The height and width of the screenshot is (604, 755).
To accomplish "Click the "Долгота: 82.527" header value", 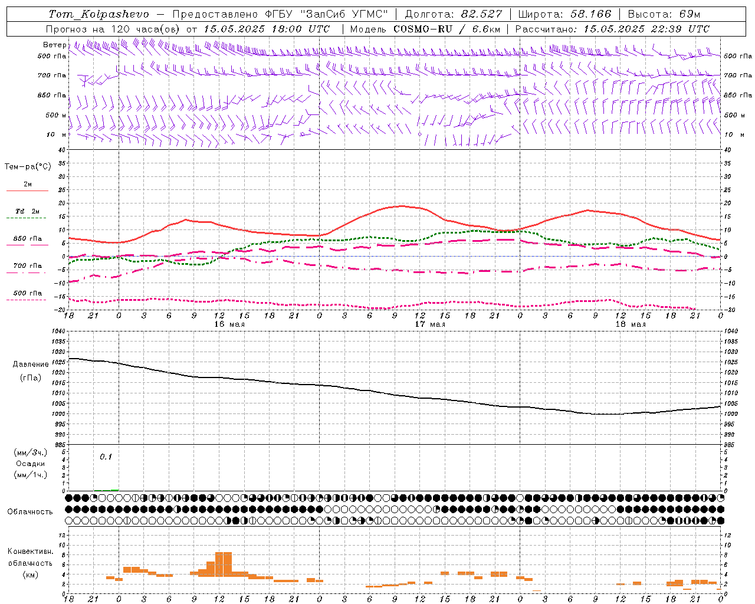I will 454,14.
